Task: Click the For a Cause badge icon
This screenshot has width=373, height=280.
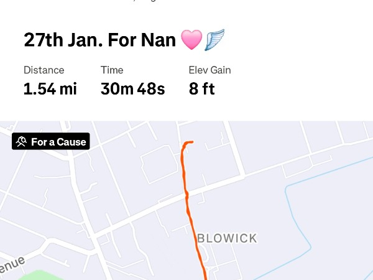Action: click(x=22, y=142)
